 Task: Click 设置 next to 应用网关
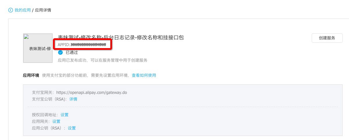click(x=56, y=121)
